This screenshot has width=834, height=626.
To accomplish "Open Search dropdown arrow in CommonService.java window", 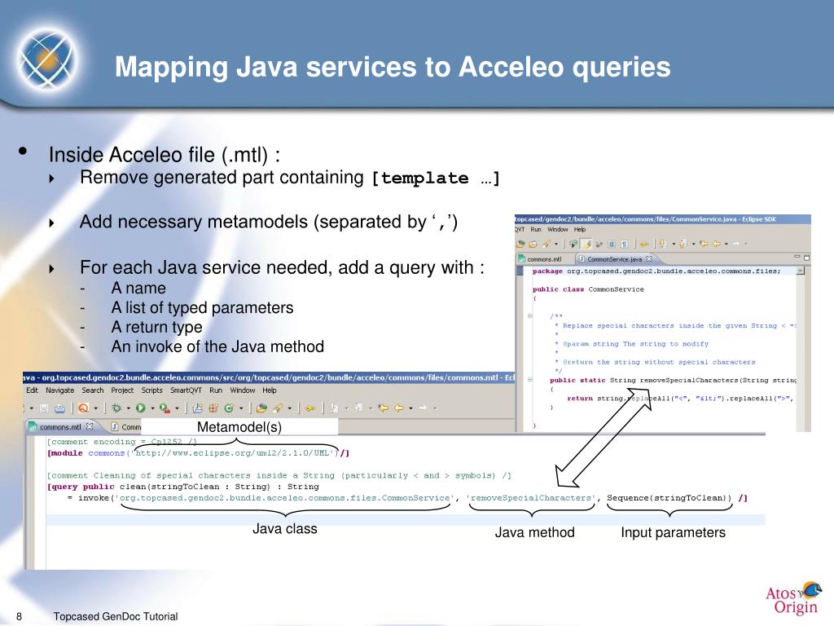I will tap(556, 244).
